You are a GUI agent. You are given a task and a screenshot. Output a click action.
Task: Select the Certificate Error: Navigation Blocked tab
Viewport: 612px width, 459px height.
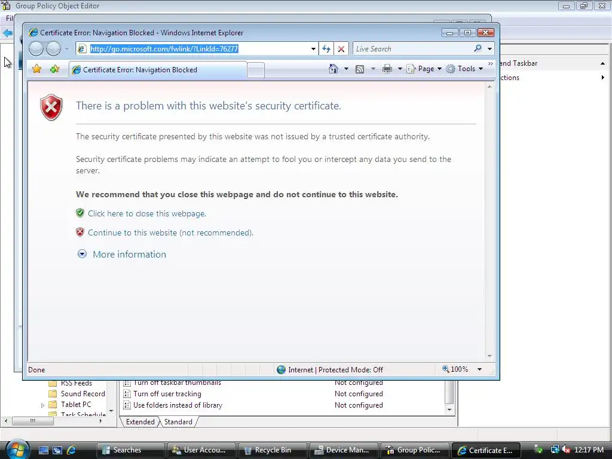pos(158,70)
